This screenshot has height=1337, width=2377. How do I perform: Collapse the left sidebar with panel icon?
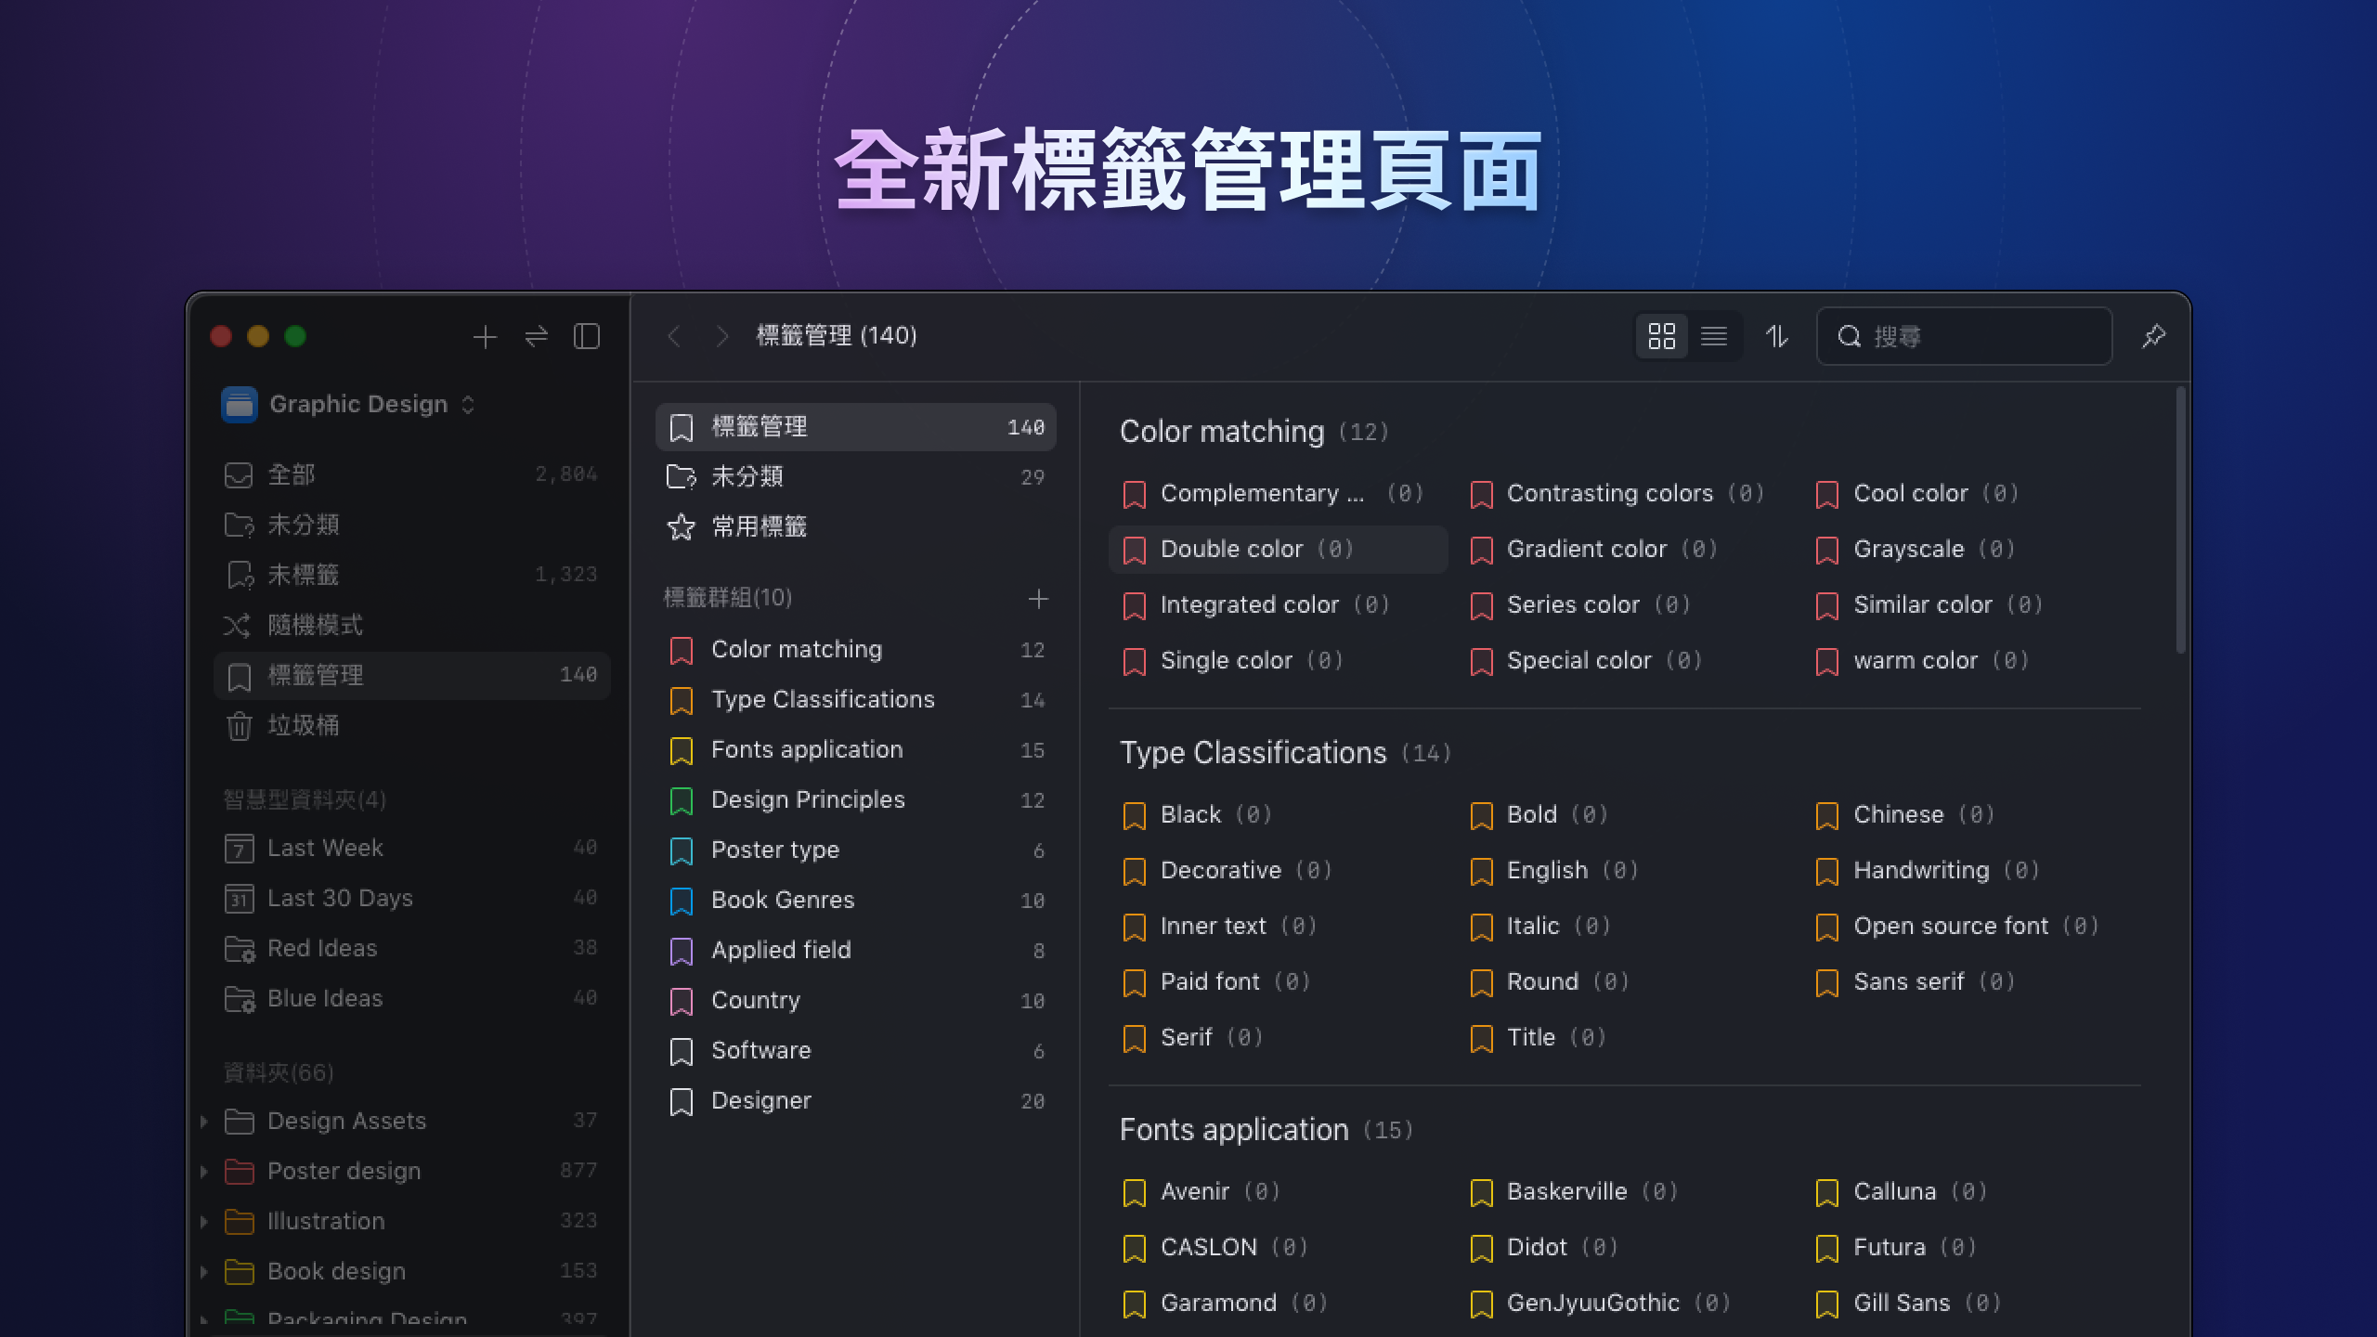pos(585,337)
